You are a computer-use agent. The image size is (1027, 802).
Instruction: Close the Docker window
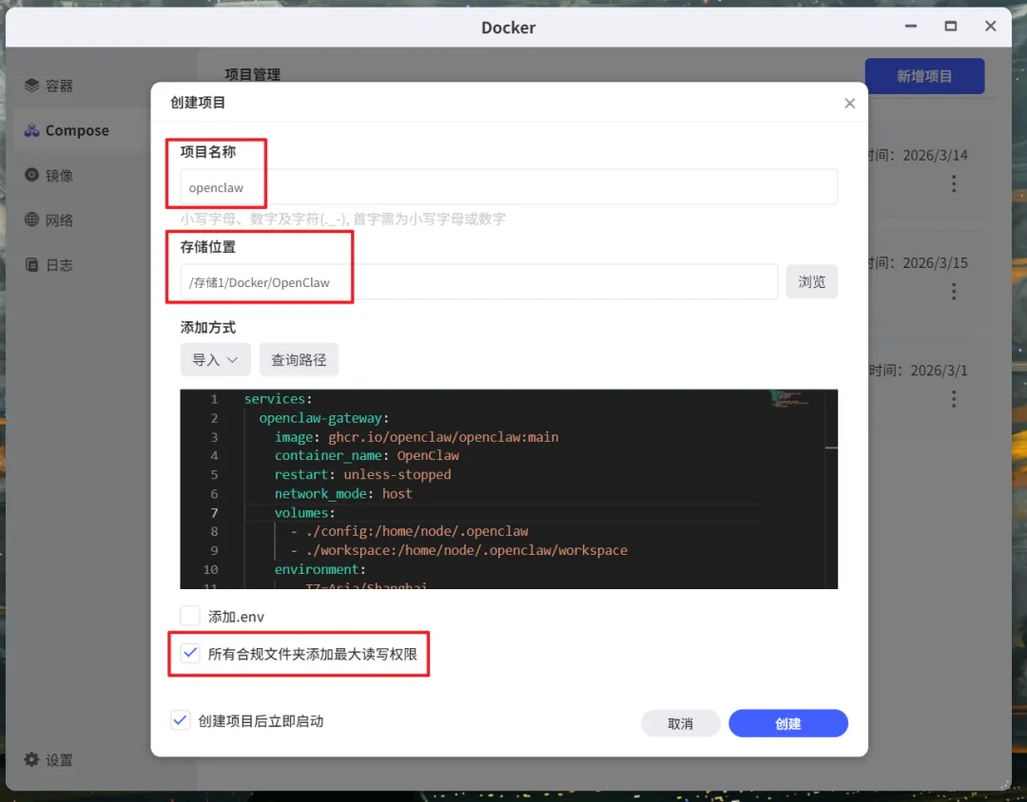coord(990,27)
